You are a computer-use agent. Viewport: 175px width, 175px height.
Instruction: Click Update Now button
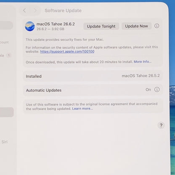[x=136, y=26]
